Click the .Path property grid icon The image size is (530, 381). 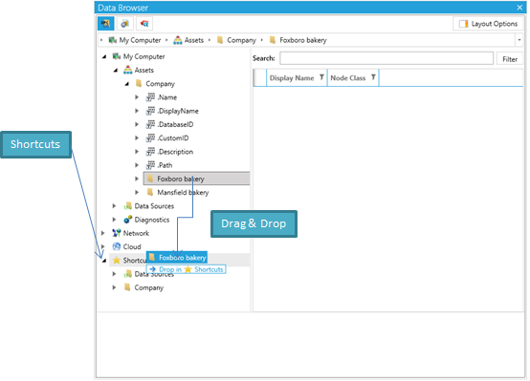[x=150, y=165]
